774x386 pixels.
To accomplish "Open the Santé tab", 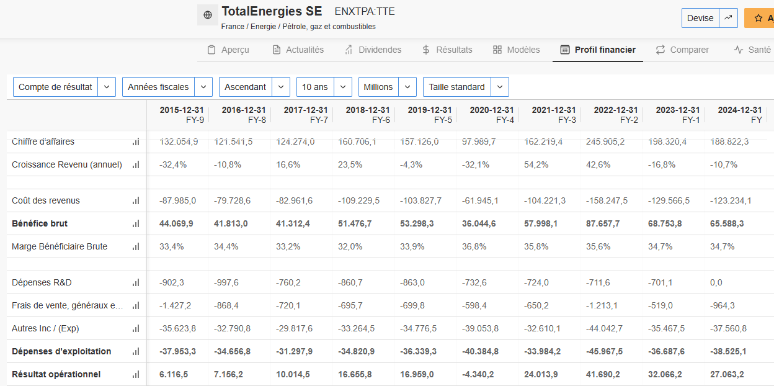I will click(752, 50).
